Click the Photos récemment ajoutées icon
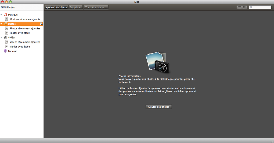 tap(7, 28)
